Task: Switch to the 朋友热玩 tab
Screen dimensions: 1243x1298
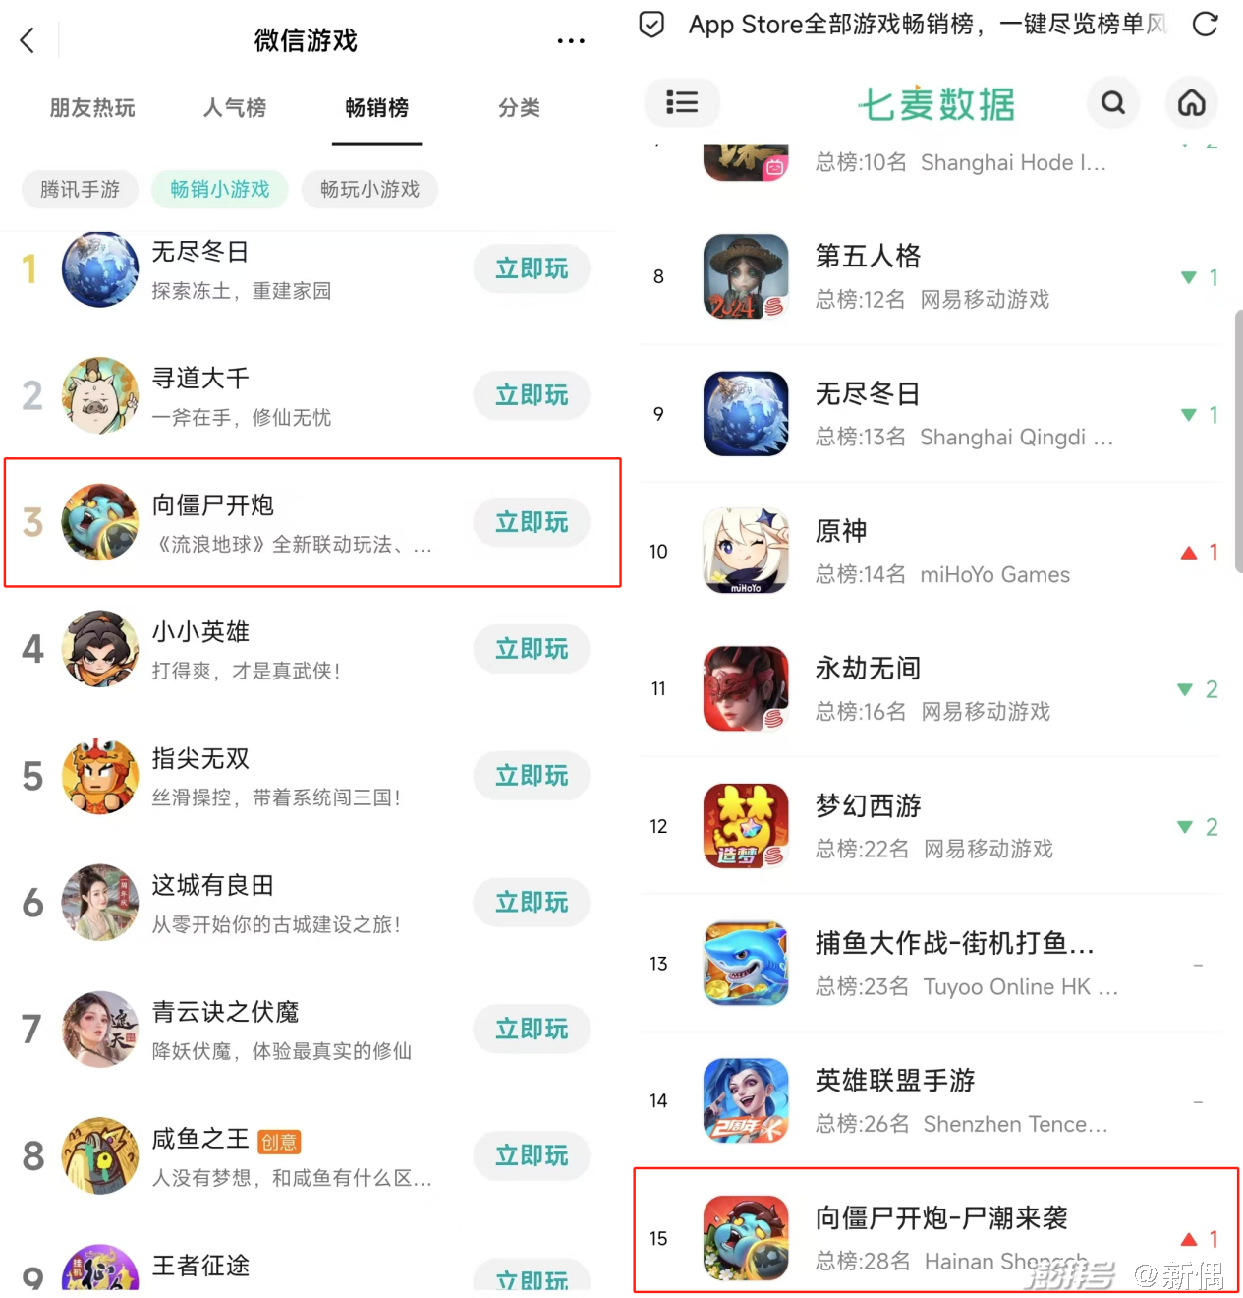Action: point(92,108)
